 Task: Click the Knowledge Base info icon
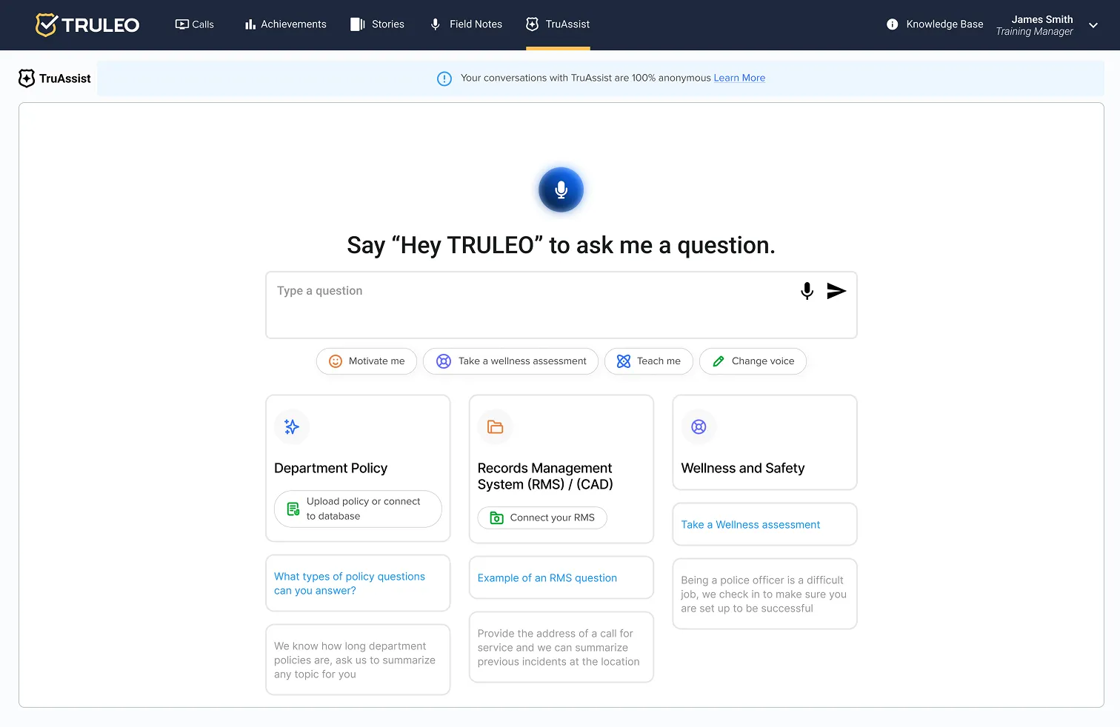[x=893, y=24]
